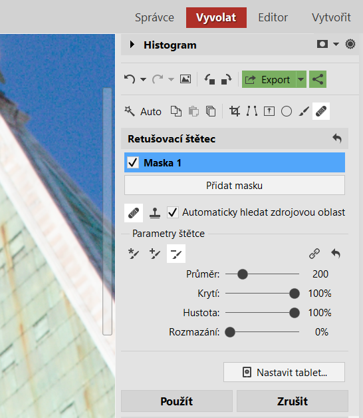Viewport: 363px width, 418px height.
Task: Switch to the Editor tab
Action: click(x=273, y=17)
